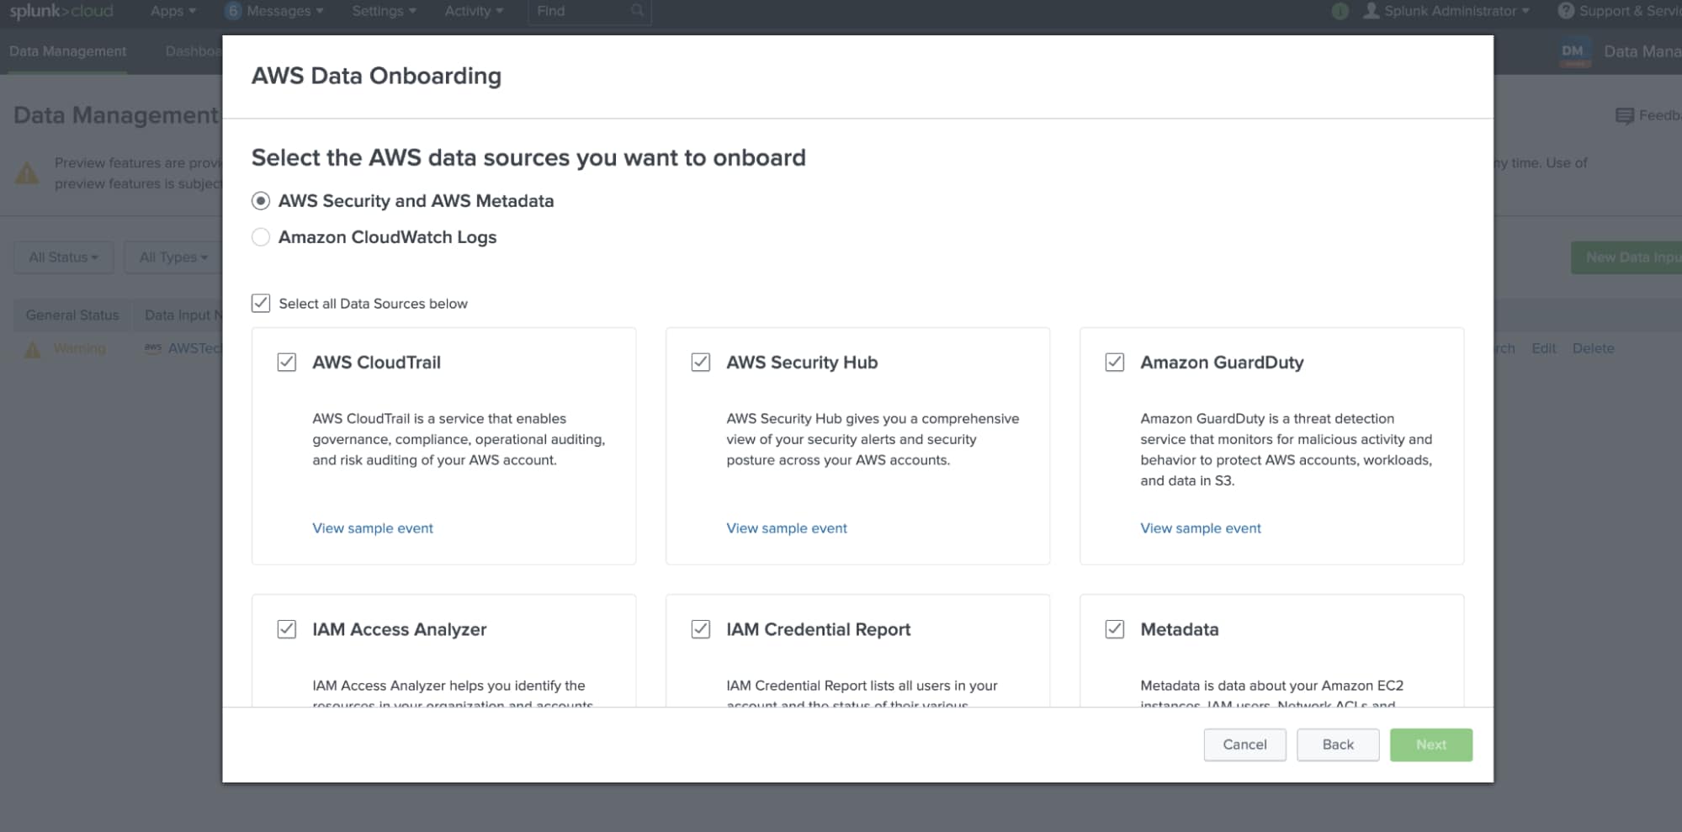Click the General Status column header
Screen dimensions: 1682x832
[x=72, y=315]
